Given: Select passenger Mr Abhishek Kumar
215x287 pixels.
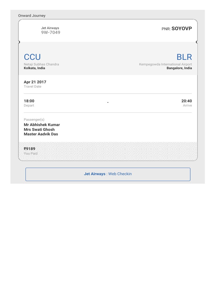Looking at the screenshot, I should (x=42, y=125).
